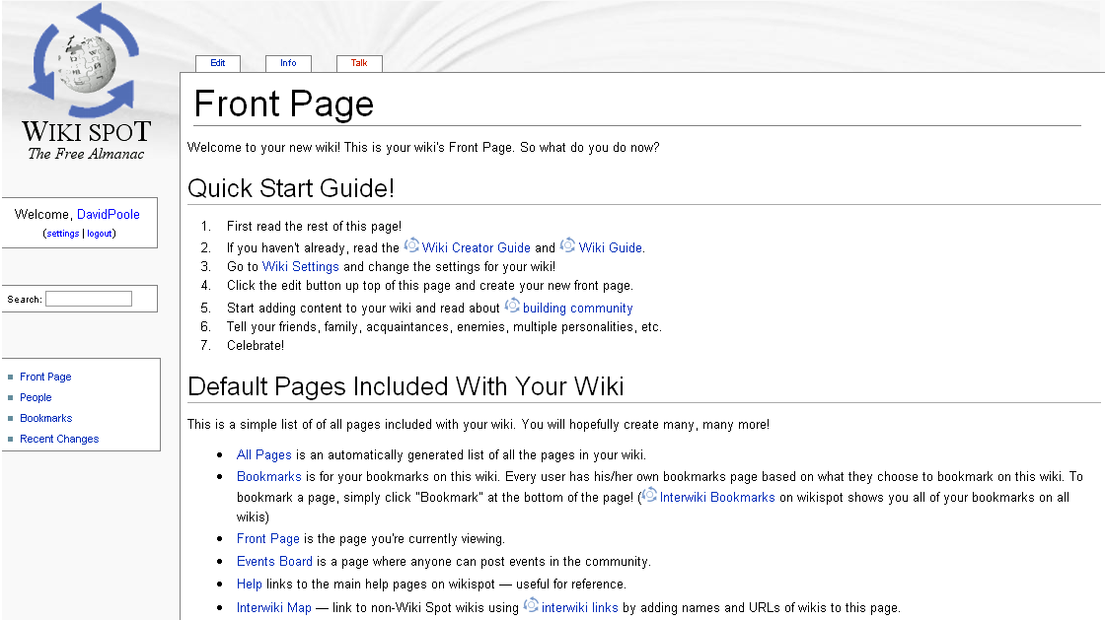Go to Front Page in sidebar
The image size is (1105, 620).
[45, 378]
